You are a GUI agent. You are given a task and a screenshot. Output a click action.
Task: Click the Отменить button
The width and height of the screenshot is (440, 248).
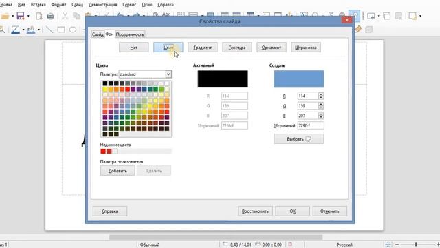pos(330,211)
